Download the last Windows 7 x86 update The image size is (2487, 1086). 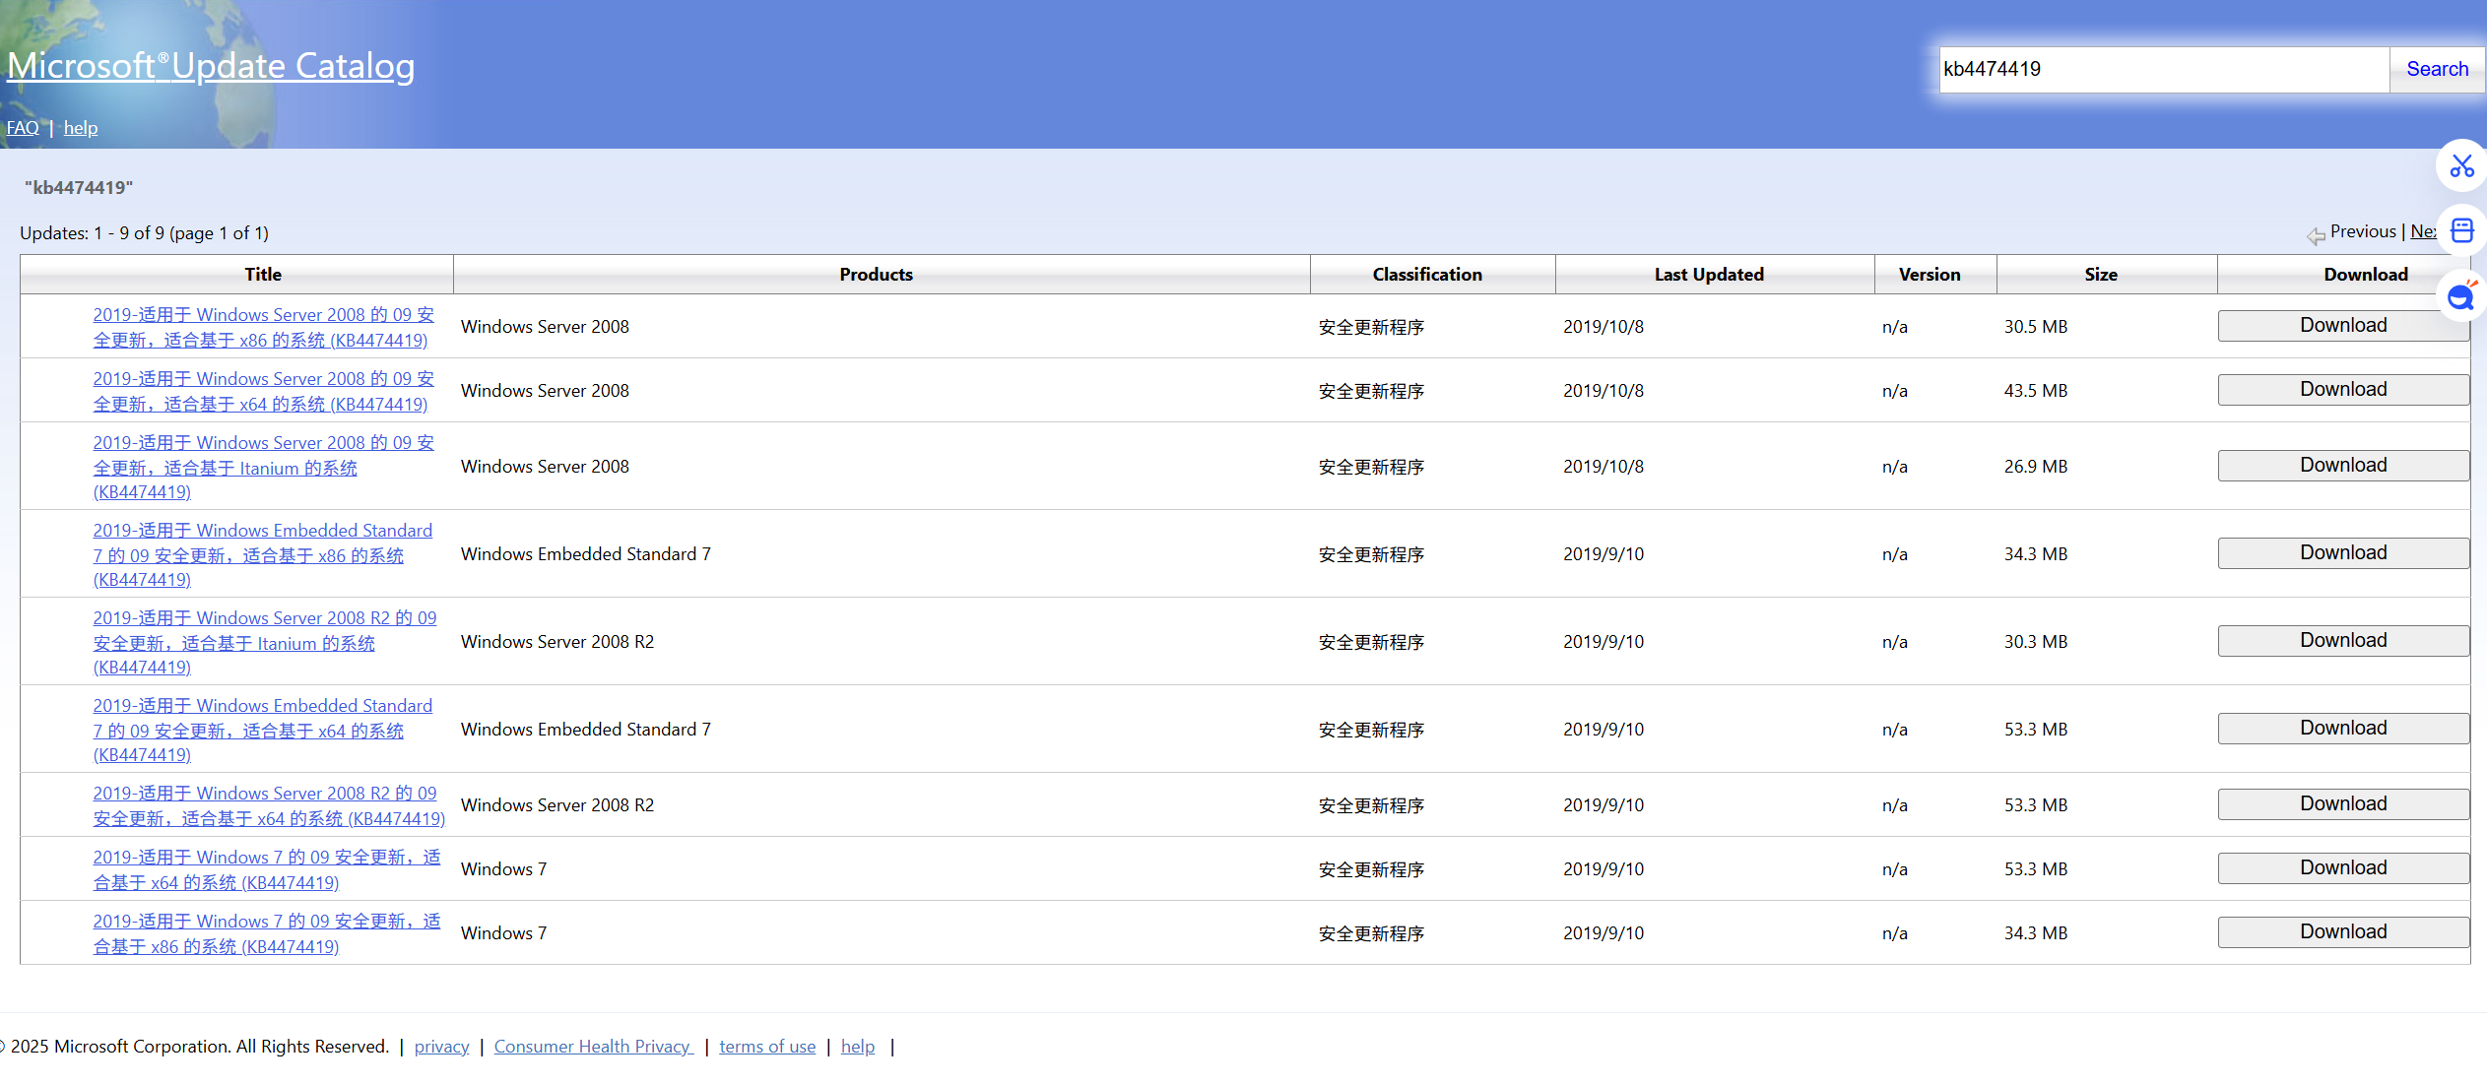pyautogui.click(x=2342, y=932)
